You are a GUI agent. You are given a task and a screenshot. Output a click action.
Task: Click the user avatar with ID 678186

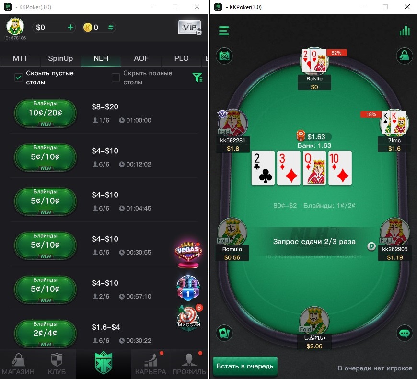[x=15, y=26]
